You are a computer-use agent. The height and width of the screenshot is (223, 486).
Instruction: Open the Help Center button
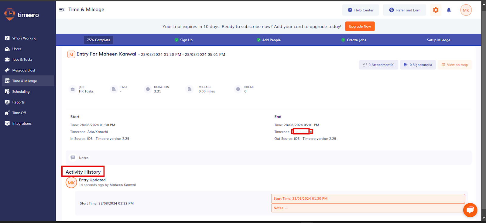tap(361, 10)
